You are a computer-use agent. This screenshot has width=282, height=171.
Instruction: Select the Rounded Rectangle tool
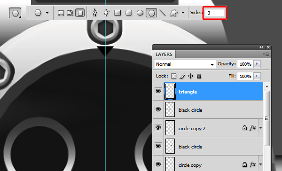129,13
